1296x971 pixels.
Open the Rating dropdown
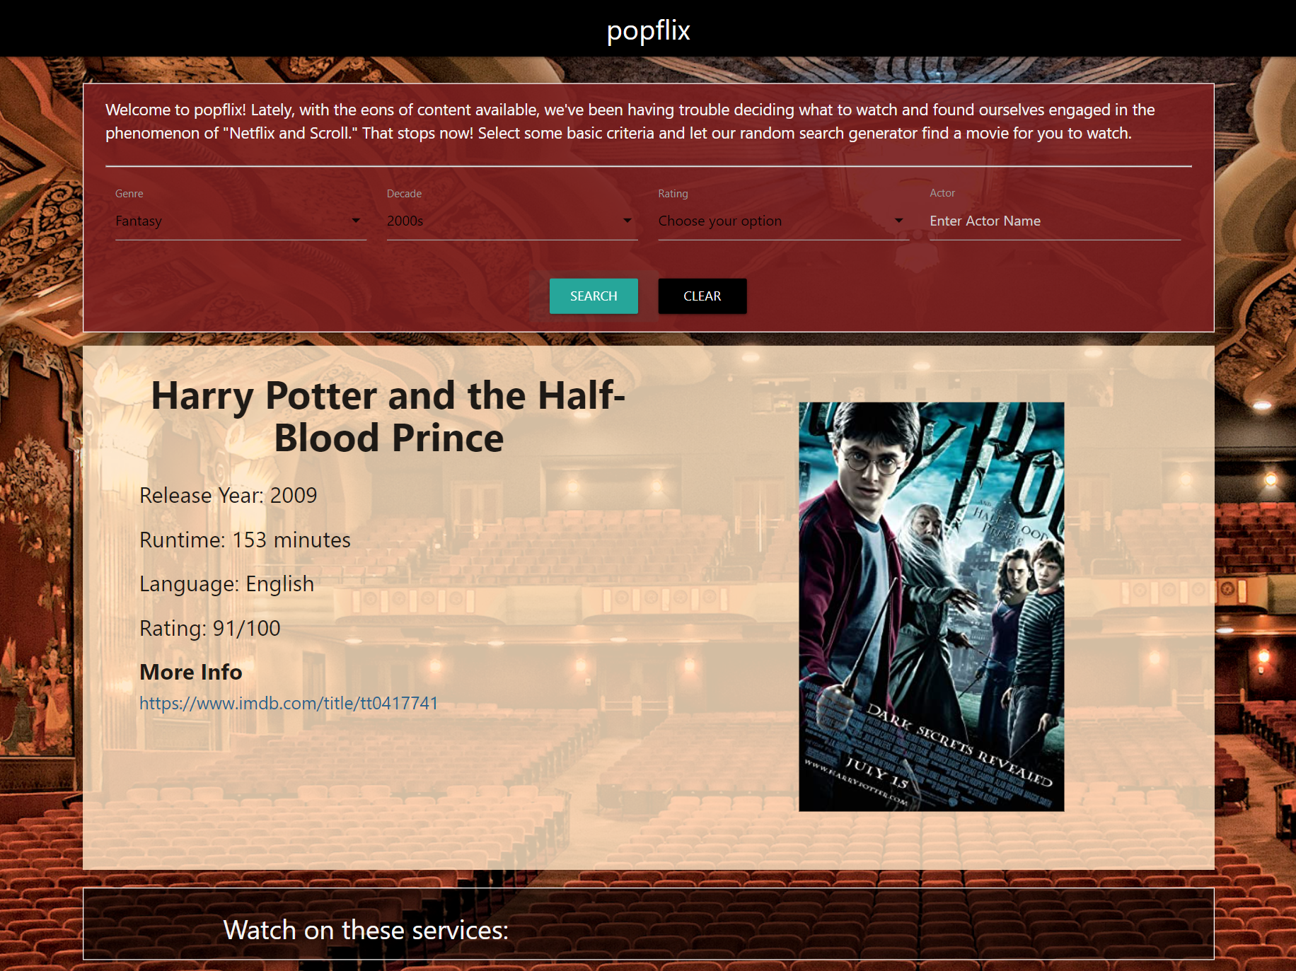click(x=784, y=221)
